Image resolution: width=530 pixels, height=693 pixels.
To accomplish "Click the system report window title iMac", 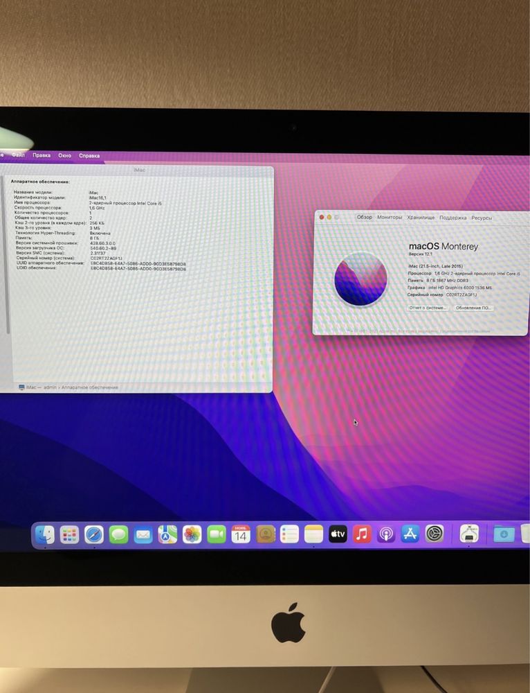I will (x=139, y=170).
